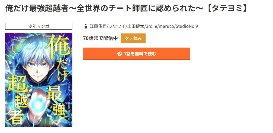This screenshot has height=133, width=273.
Task: Click the 俺だけ最強超越者 page title heading
Action: (126, 8)
